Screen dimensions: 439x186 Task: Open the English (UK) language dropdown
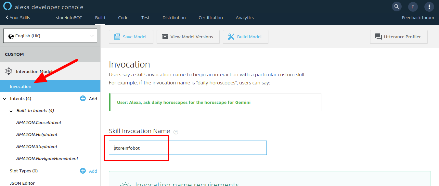[x=50, y=36]
